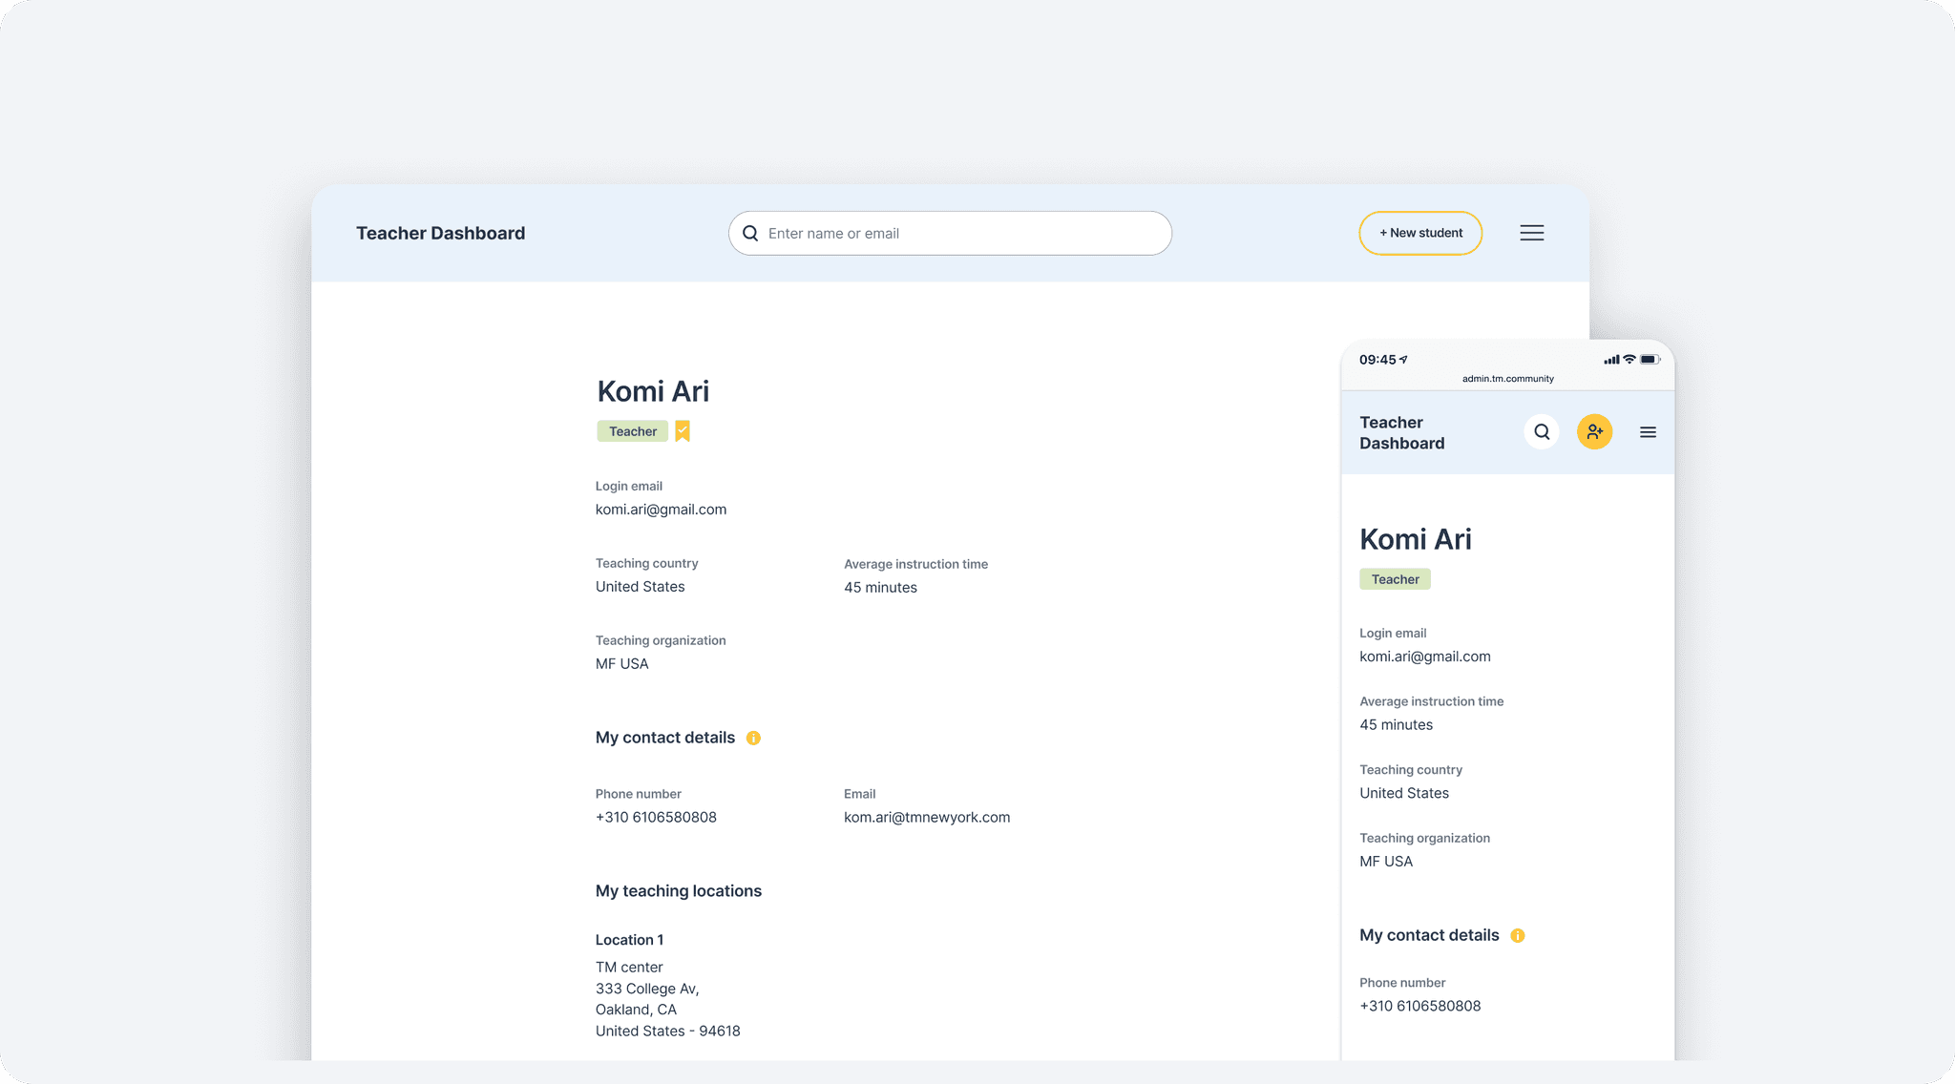The image size is (1955, 1084).
Task: Tap the admin.tm.community URL bar
Action: click(x=1507, y=379)
